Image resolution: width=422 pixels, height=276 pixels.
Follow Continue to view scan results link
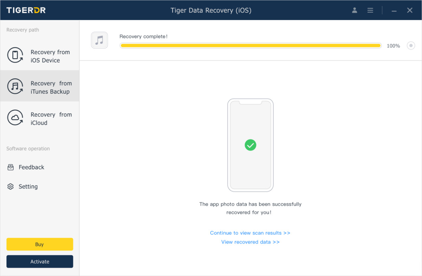pyautogui.click(x=250, y=233)
